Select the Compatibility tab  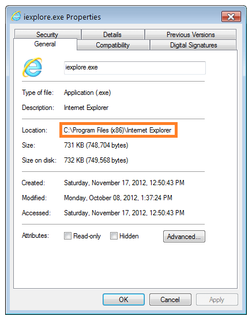113,45
